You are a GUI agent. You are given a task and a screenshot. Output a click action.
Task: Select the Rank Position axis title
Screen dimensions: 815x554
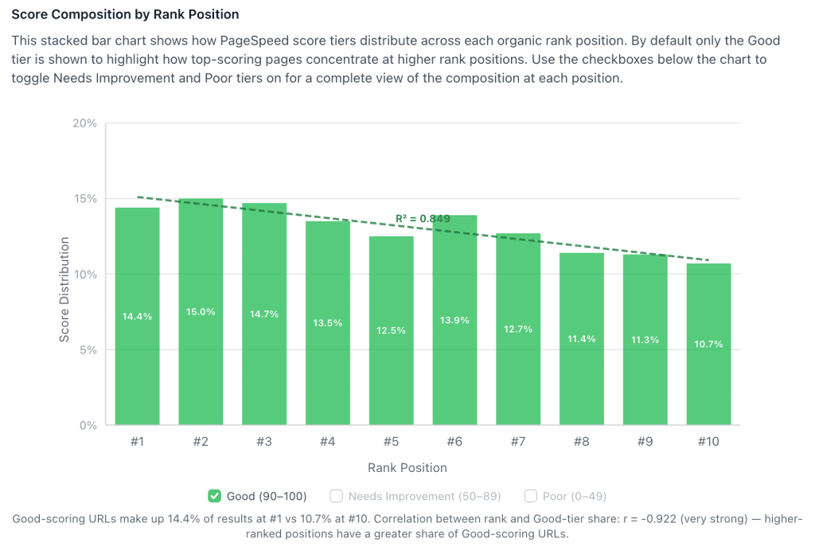(x=407, y=467)
